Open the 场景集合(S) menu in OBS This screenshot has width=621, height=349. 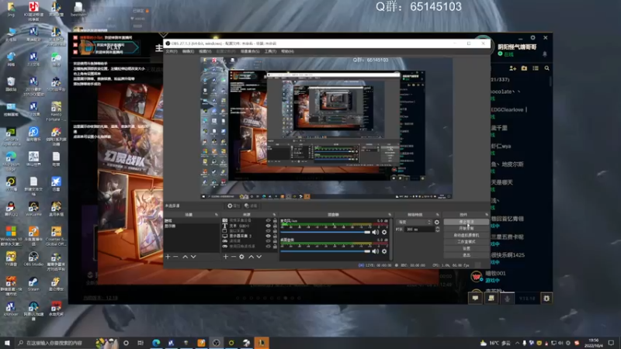pyautogui.click(x=250, y=51)
